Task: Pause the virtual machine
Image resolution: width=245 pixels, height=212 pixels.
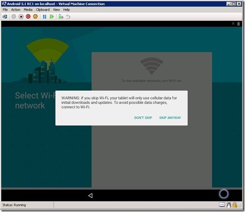Action: [x=44, y=17]
